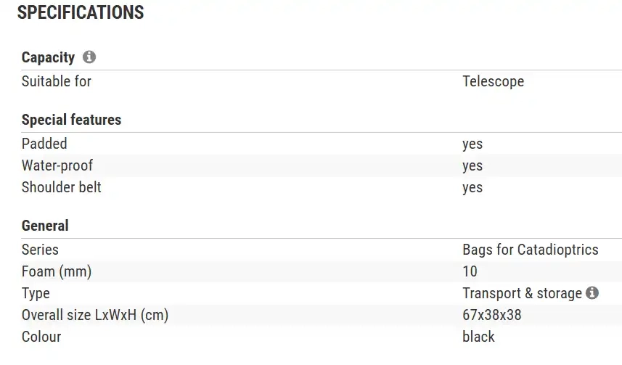Select the Capacity section header
The height and width of the screenshot is (365, 622).
pos(48,57)
